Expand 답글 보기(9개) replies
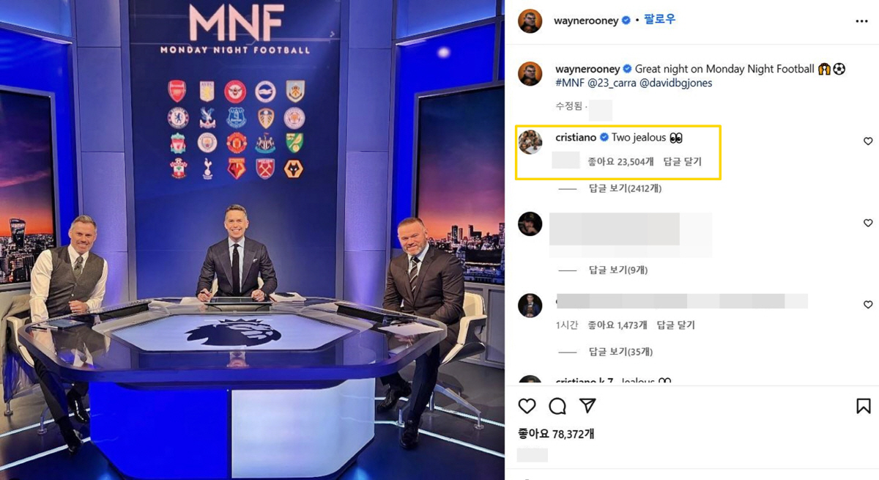879x480 pixels. pyautogui.click(x=618, y=270)
